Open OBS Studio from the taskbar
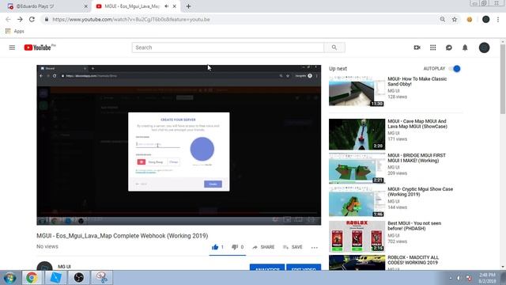This screenshot has width=506, height=285. tap(79, 278)
